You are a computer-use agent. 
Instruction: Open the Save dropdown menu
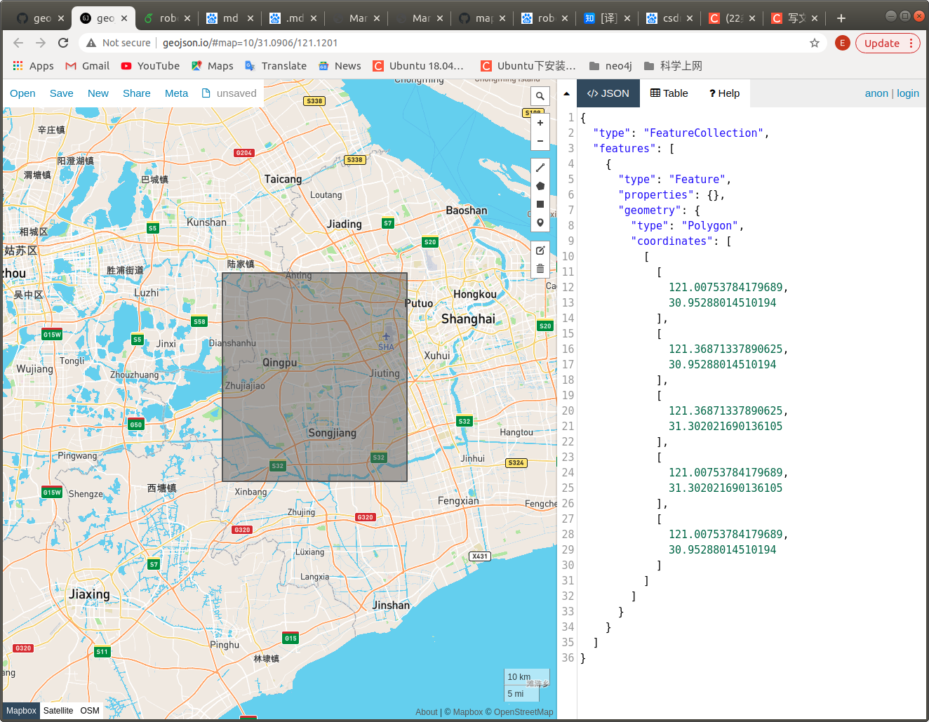tap(61, 93)
